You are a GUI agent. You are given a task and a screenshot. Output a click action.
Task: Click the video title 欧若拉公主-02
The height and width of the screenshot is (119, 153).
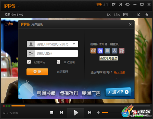14,15
